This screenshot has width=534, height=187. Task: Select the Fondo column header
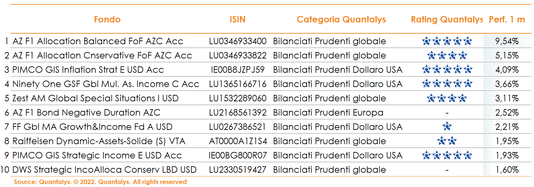pyautogui.click(x=107, y=19)
